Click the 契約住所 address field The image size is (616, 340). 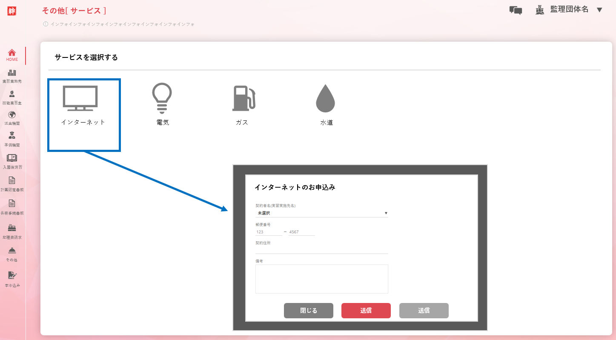point(321,250)
